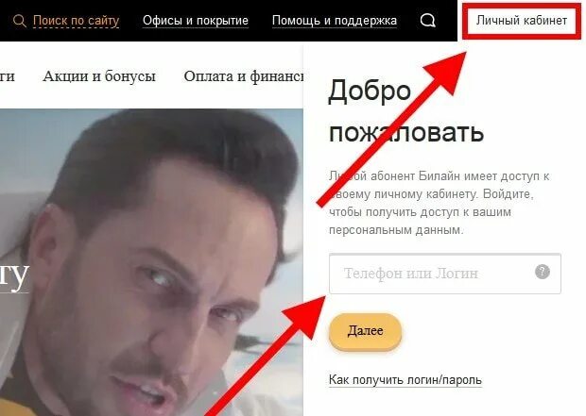The width and height of the screenshot is (586, 416).
Task: Click the Билайн subscriber description paragraph
Action: click(x=439, y=203)
